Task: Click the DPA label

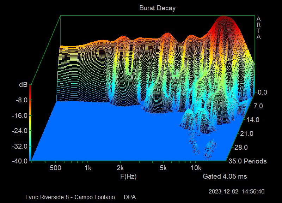Action: 130,197
